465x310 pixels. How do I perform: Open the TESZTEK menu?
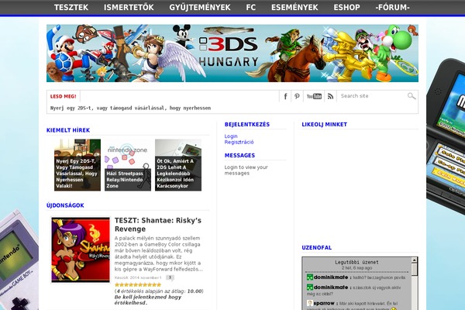pos(71,8)
